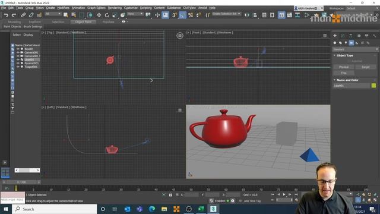Screen dimensions: 380x214
Task: Hide Teapot001 with its eye icon
Action: point(18,67)
